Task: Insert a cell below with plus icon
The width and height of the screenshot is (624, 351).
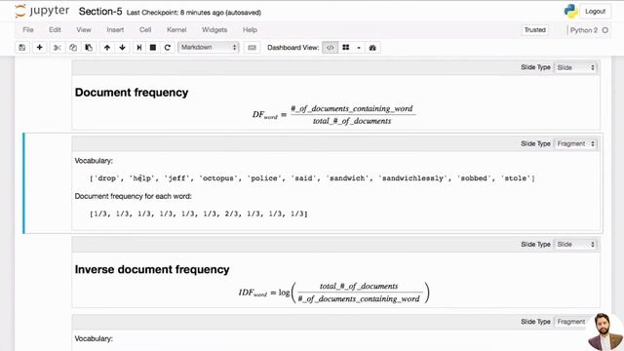Action: coord(39,48)
